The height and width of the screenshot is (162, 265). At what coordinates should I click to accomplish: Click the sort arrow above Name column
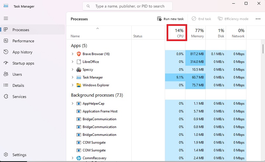click(97, 28)
